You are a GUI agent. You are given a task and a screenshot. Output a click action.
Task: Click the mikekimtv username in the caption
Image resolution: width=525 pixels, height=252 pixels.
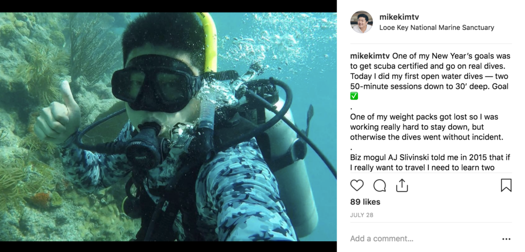point(370,56)
